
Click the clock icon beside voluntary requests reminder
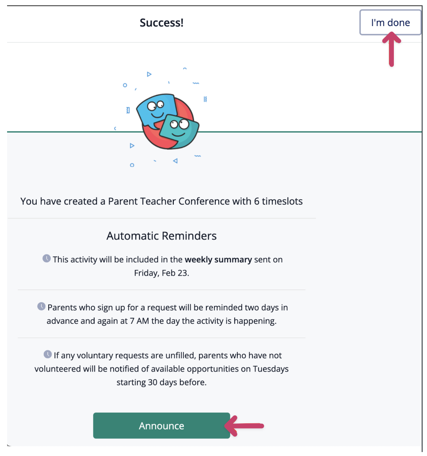pos(48,354)
